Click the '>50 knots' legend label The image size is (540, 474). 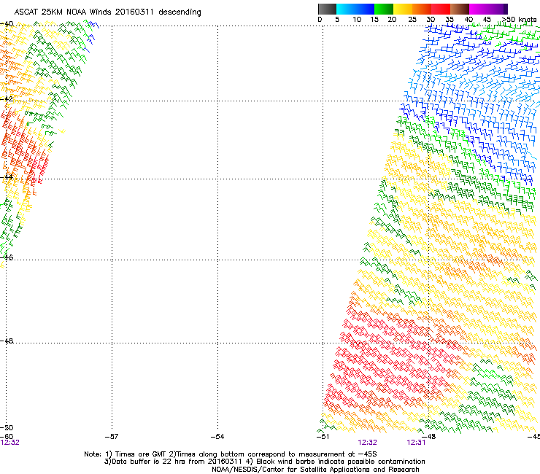520,20
